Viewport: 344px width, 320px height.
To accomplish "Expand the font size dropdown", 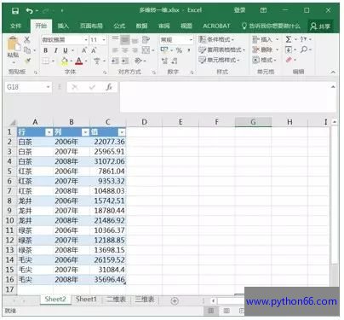I will pyautogui.click(x=104, y=40).
